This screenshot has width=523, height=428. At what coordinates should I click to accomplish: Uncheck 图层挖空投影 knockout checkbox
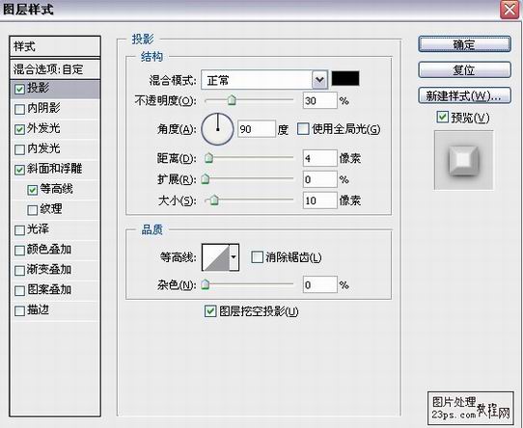click(209, 311)
